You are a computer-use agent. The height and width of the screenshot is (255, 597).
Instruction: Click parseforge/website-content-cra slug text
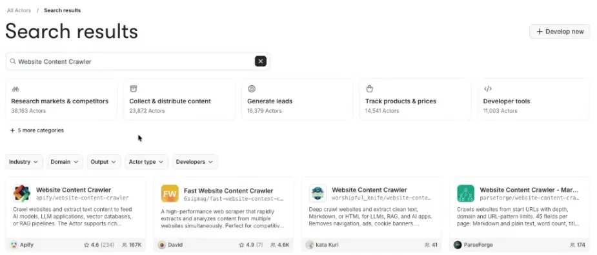tap(530, 198)
